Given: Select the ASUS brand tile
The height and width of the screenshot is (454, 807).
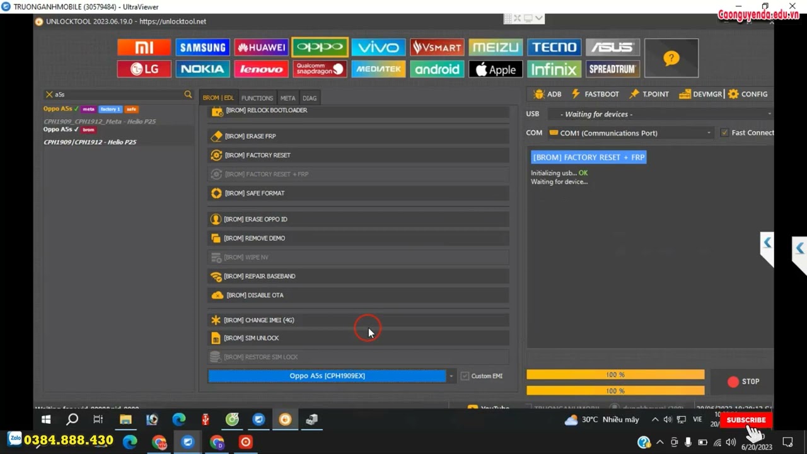Looking at the screenshot, I should pos(613,47).
